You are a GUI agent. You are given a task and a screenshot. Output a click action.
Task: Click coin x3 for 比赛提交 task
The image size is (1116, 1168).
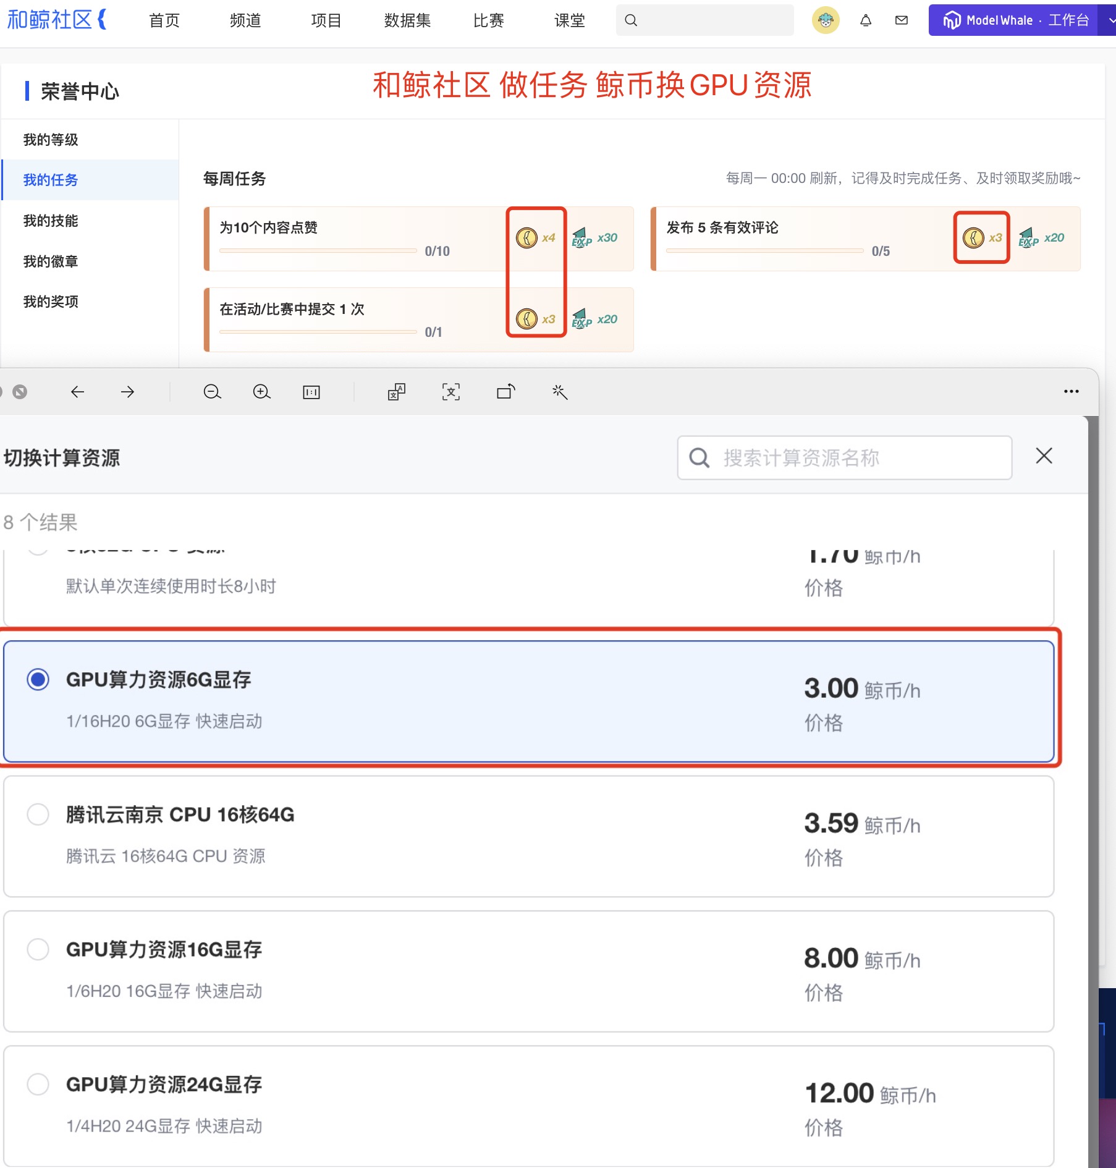pos(535,319)
